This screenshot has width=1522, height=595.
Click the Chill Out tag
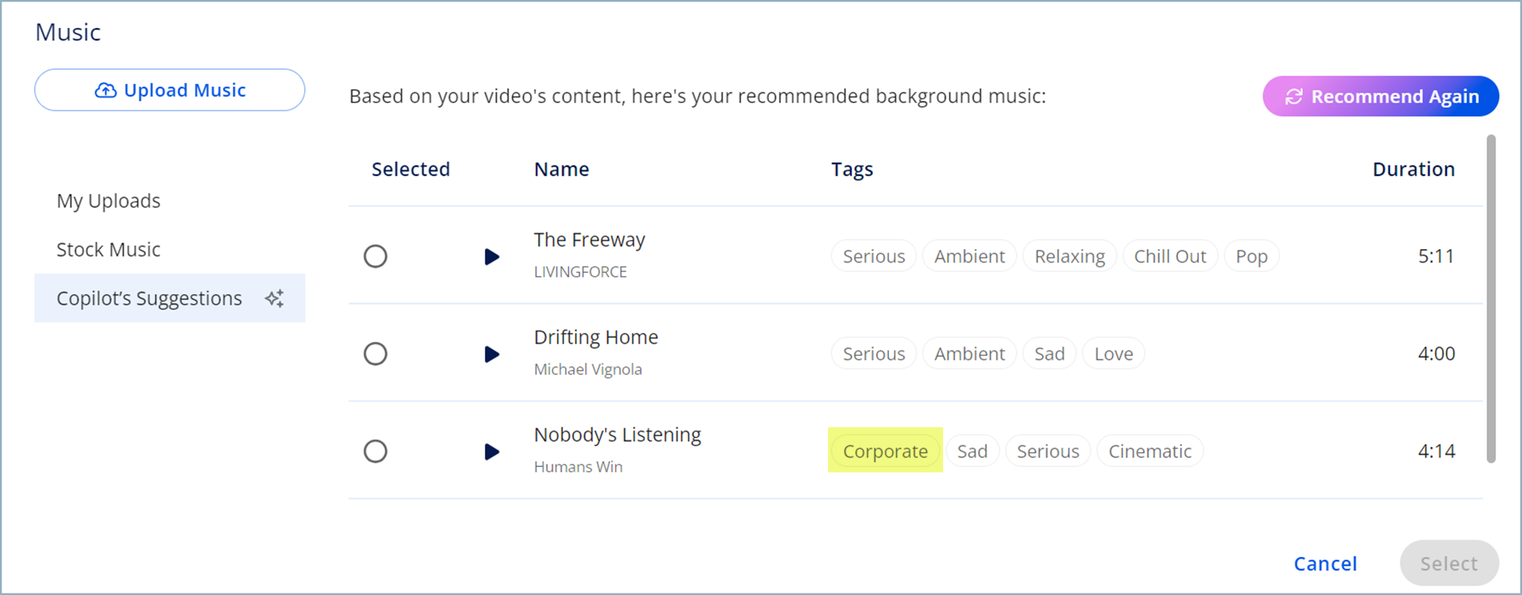(x=1170, y=257)
